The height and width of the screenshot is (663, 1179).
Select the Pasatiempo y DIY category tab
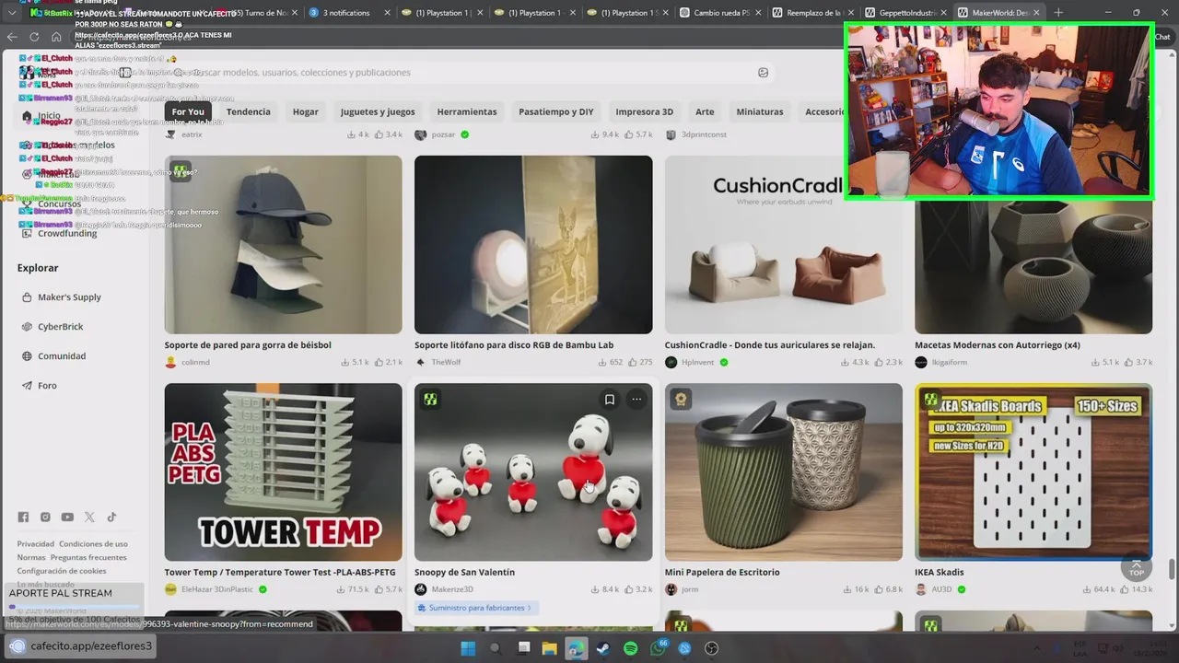point(556,111)
